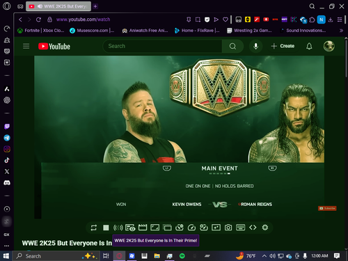
Task: Click the dotted-frame pop-out icon
Action: click(x=167, y=228)
